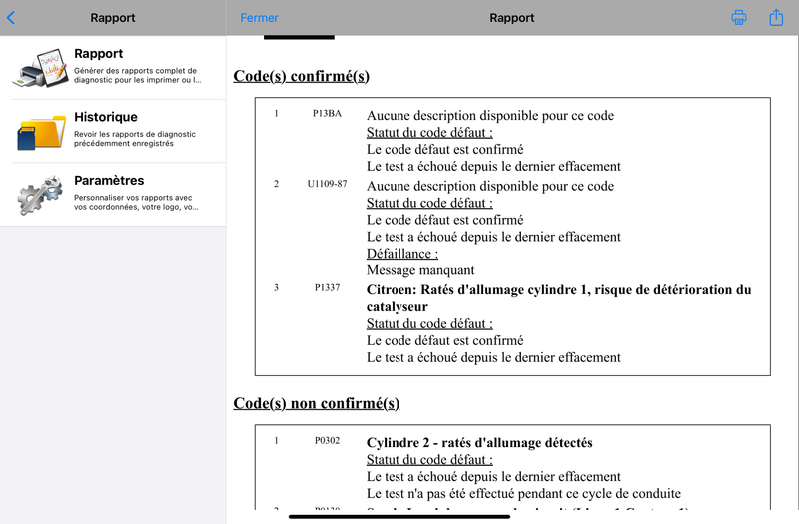Select the 'Code(s) confirmé(s)' heading
Viewport: 799px width, 524px height.
pyautogui.click(x=302, y=76)
